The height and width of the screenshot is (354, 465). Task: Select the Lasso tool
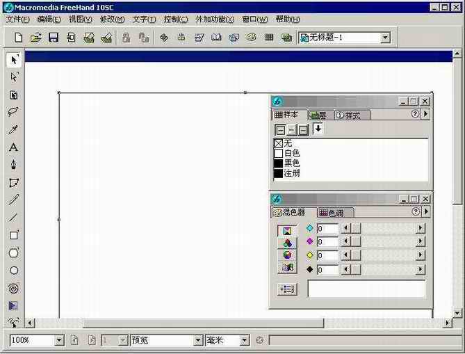click(14, 112)
